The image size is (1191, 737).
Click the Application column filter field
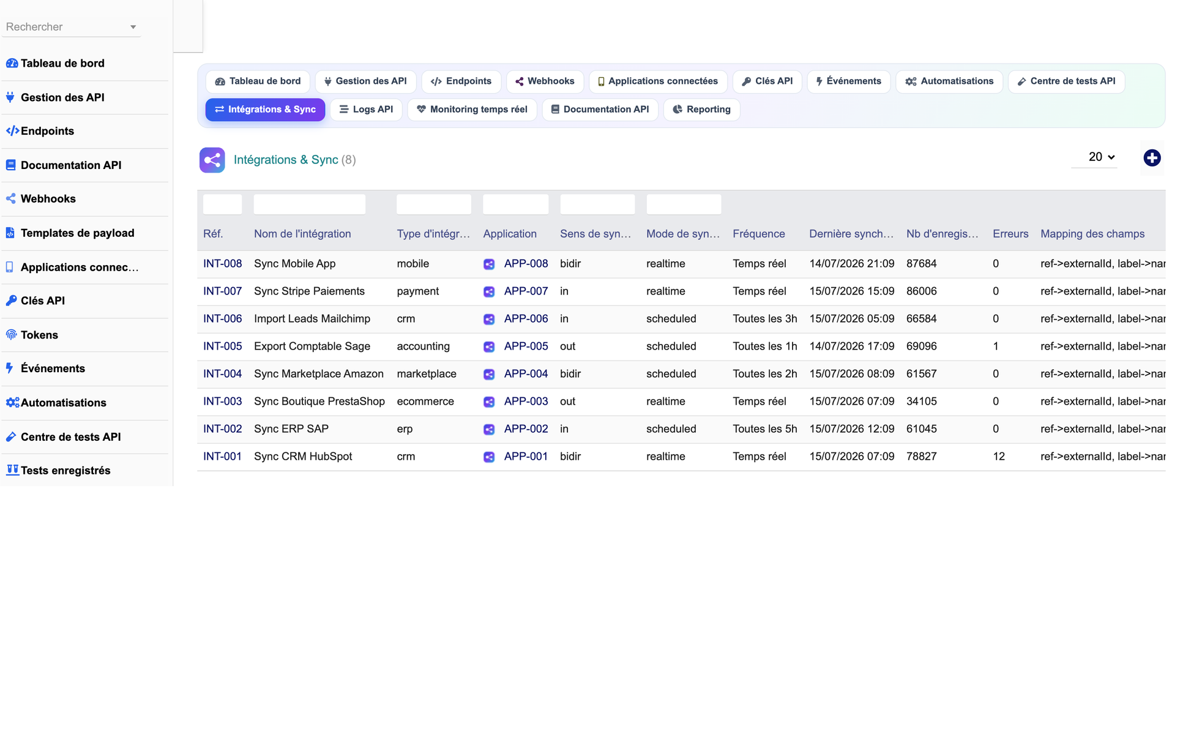click(515, 204)
